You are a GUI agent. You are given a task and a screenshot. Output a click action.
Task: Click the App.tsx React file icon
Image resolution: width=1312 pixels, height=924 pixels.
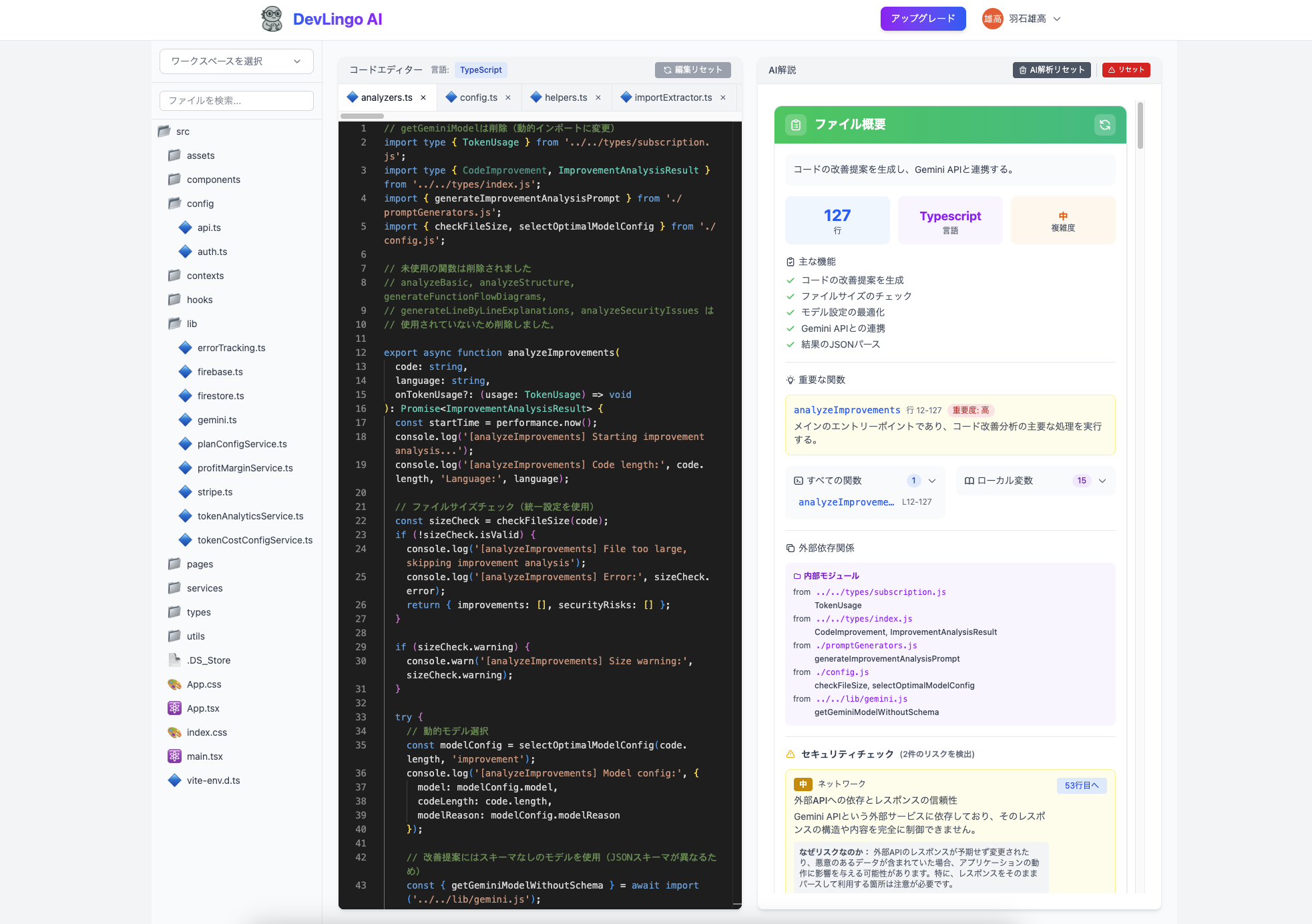[x=175, y=708]
